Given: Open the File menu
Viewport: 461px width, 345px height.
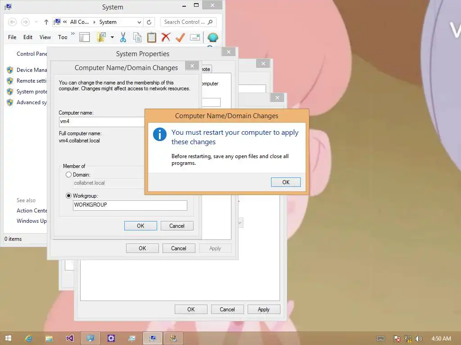Looking at the screenshot, I should click(12, 37).
